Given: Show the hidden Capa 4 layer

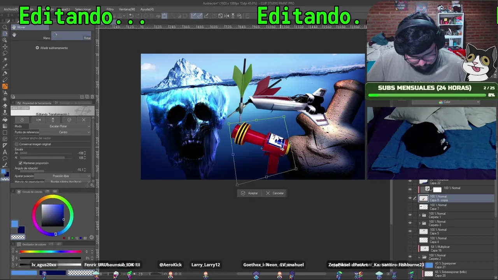Looking at the screenshot, I should (410, 240).
